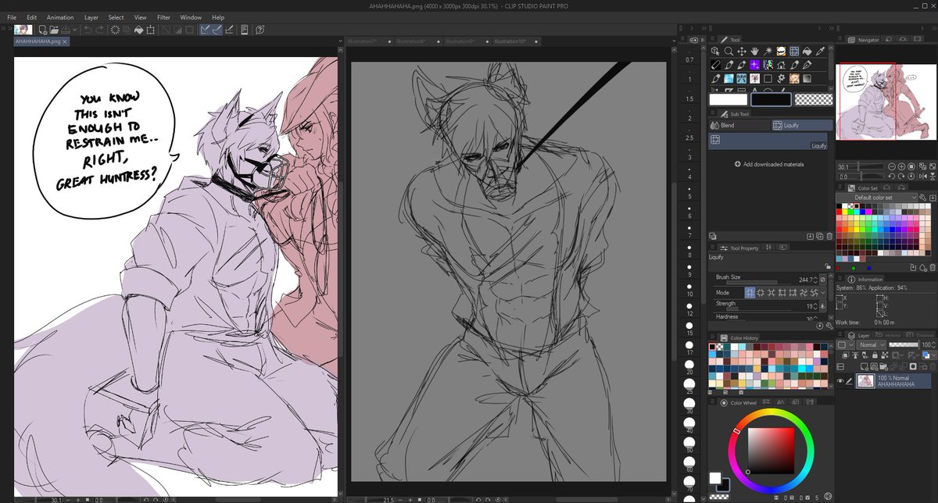Select the white main color box

pyautogui.click(x=728, y=99)
